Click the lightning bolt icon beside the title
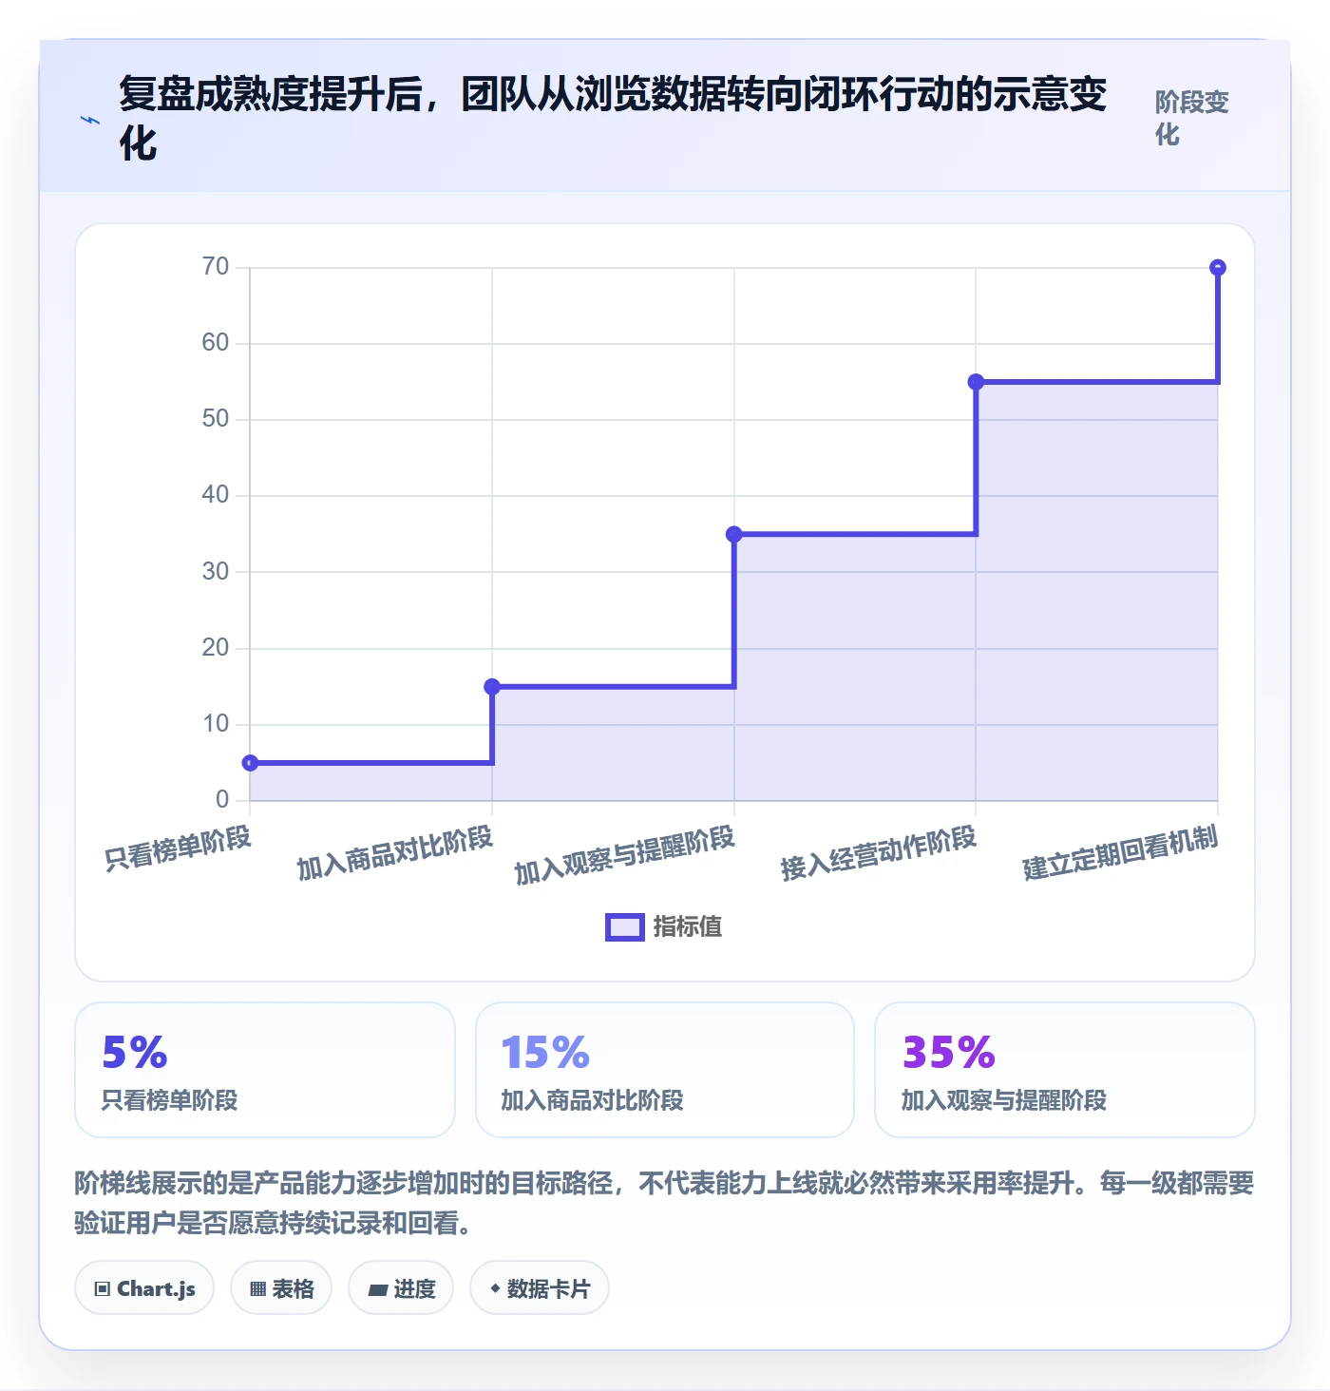 coord(90,120)
